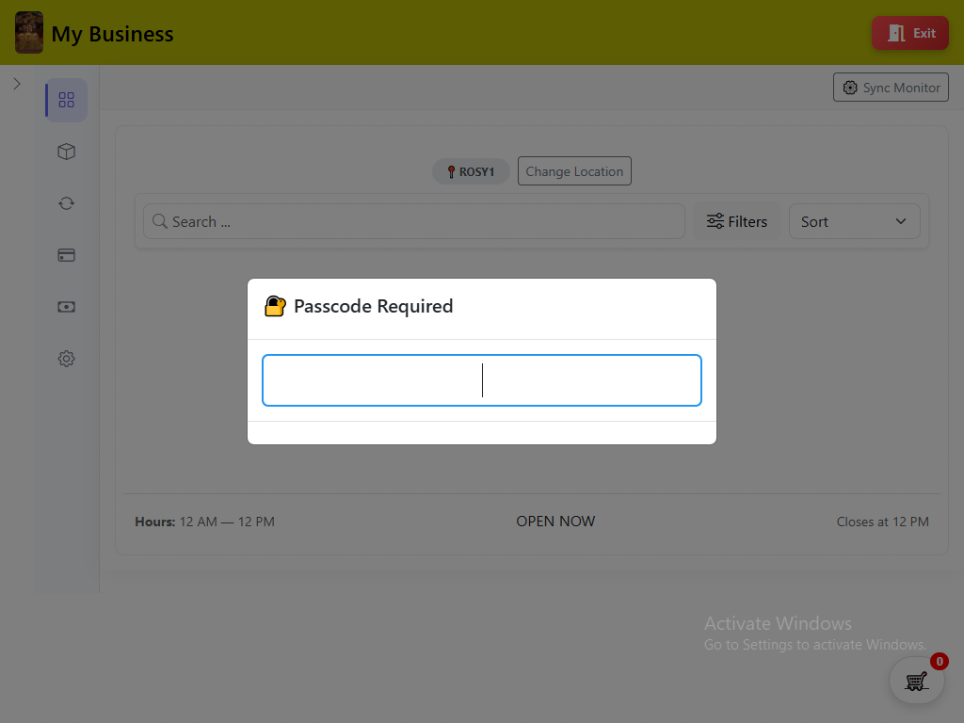The width and height of the screenshot is (964, 723).
Task: Click into the Search box
Action: coord(414,221)
